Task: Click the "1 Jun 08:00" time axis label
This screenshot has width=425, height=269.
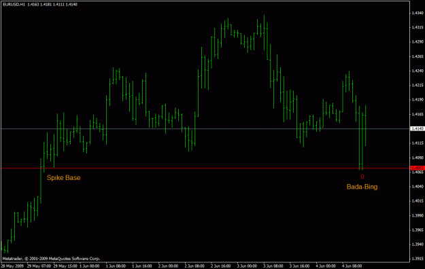Action: pos(116,266)
